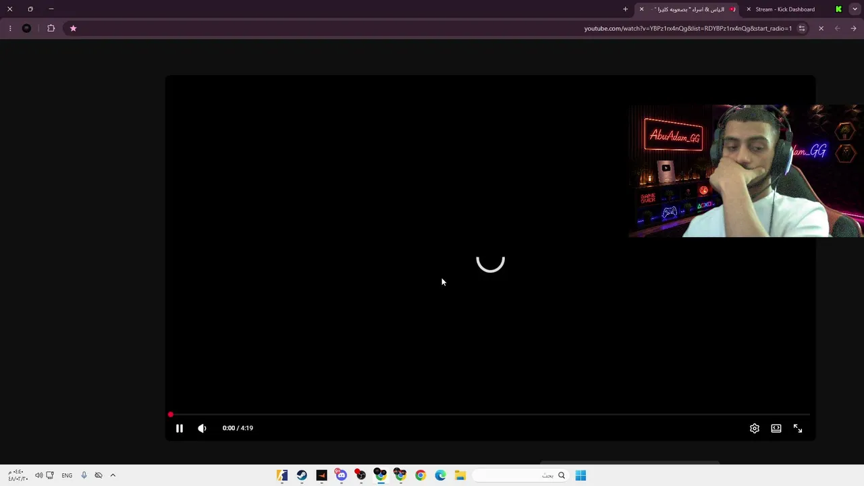This screenshot has height=486, width=864.
Task: Open the taskbar clock and date
Action: [x=18, y=475]
